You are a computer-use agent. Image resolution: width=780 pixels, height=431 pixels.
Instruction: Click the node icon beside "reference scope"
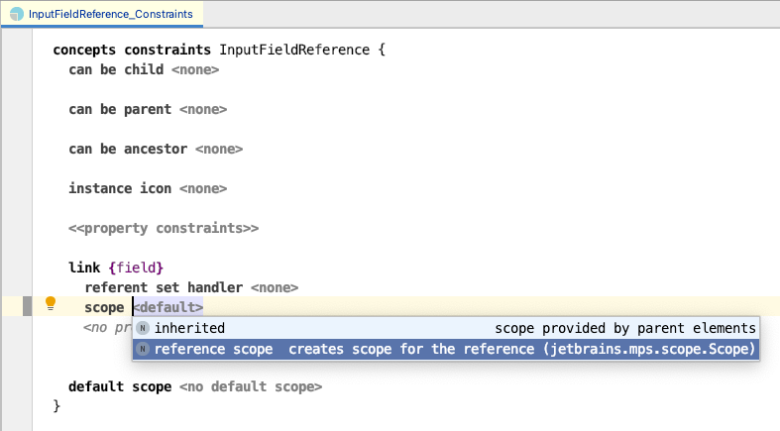point(144,349)
